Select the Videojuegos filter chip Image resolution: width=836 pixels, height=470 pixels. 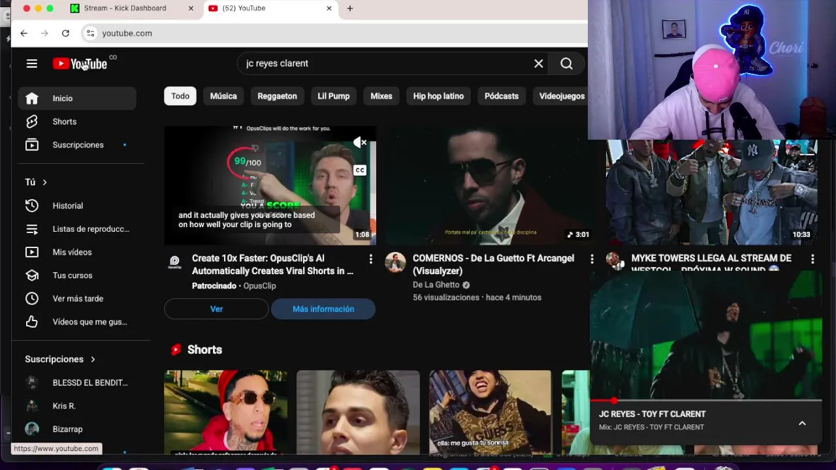click(x=562, y=96)
